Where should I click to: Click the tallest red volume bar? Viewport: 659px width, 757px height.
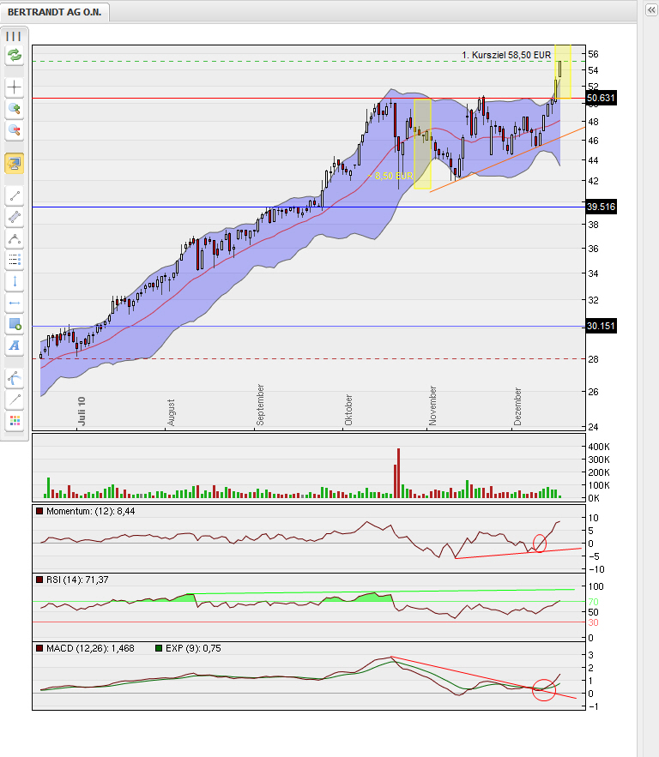click(399, 473)
